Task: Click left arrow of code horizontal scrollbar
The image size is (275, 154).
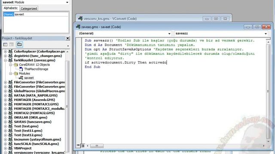Action: (x=88, y=145)
